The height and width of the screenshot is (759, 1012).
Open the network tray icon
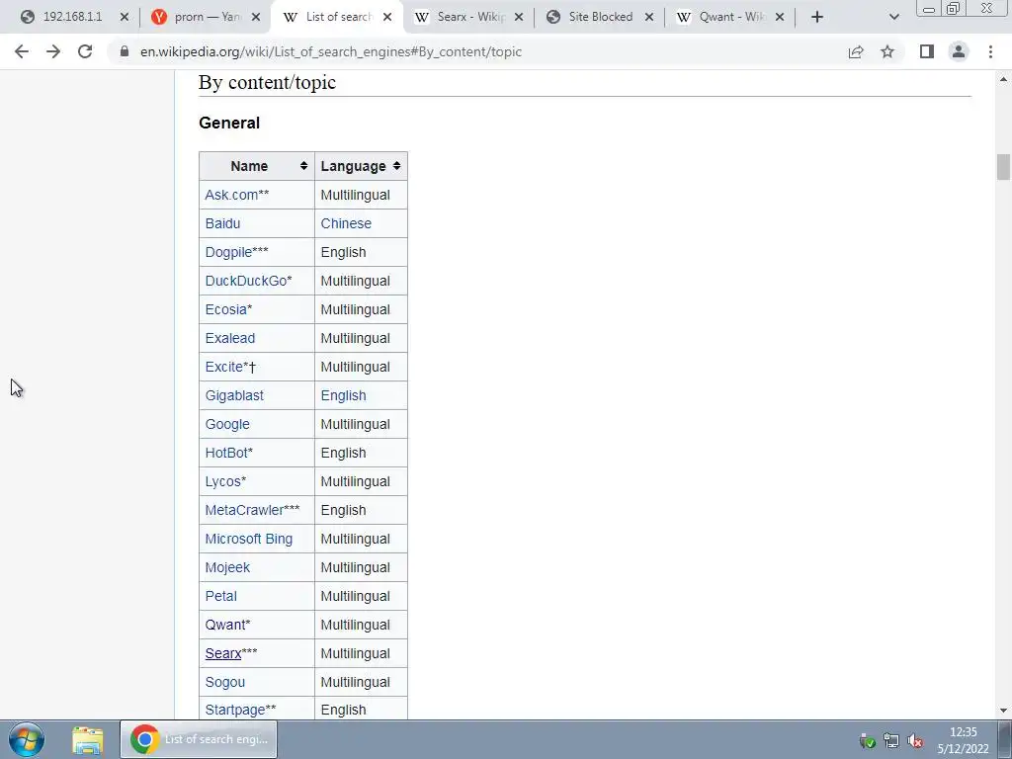click(x=891, y=740)
